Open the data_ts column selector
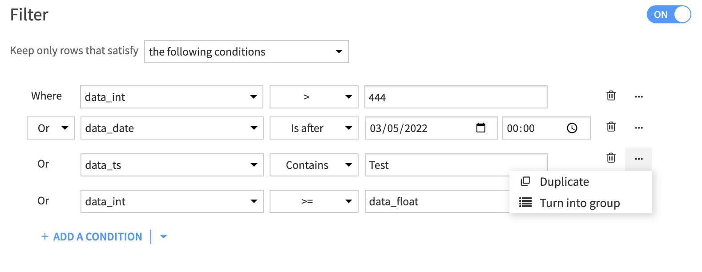 (x=172, y=165)
